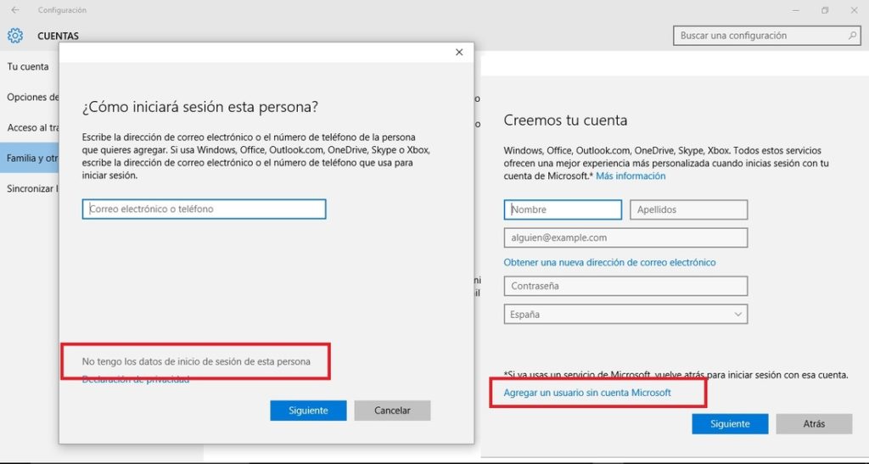Open the Cuentas settings gear icon
The width and height of the screenshot is (869, 464).
(x=15, y=36)
